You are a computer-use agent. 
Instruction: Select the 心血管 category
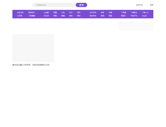[46, 12]
